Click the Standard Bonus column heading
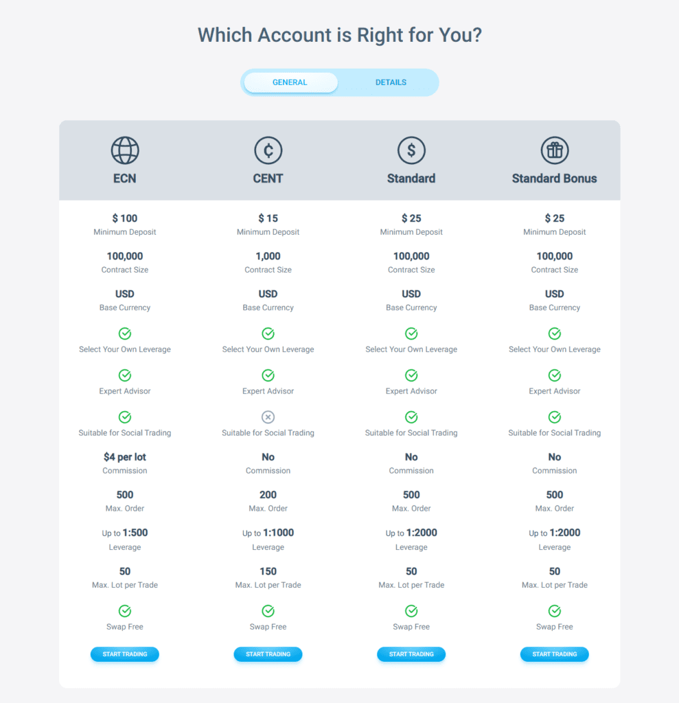679x703 pixels. [x=554, y=178]
